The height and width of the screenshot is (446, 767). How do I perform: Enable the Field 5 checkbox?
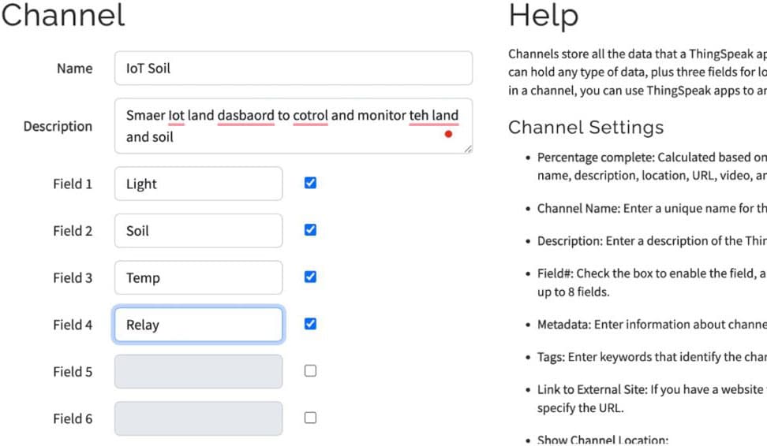(x=310, y=371)
